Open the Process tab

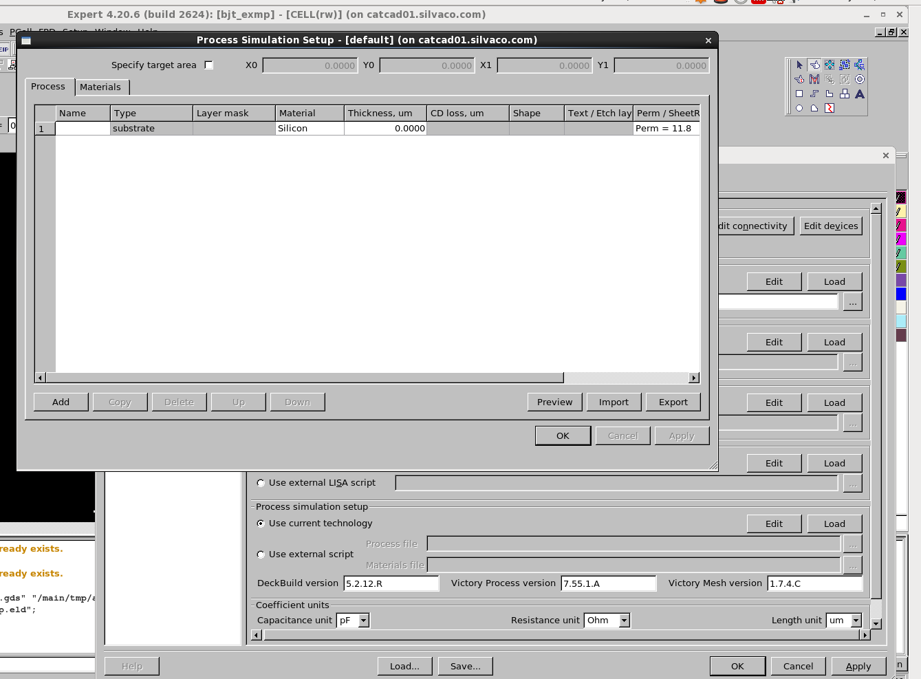point(48,87)
